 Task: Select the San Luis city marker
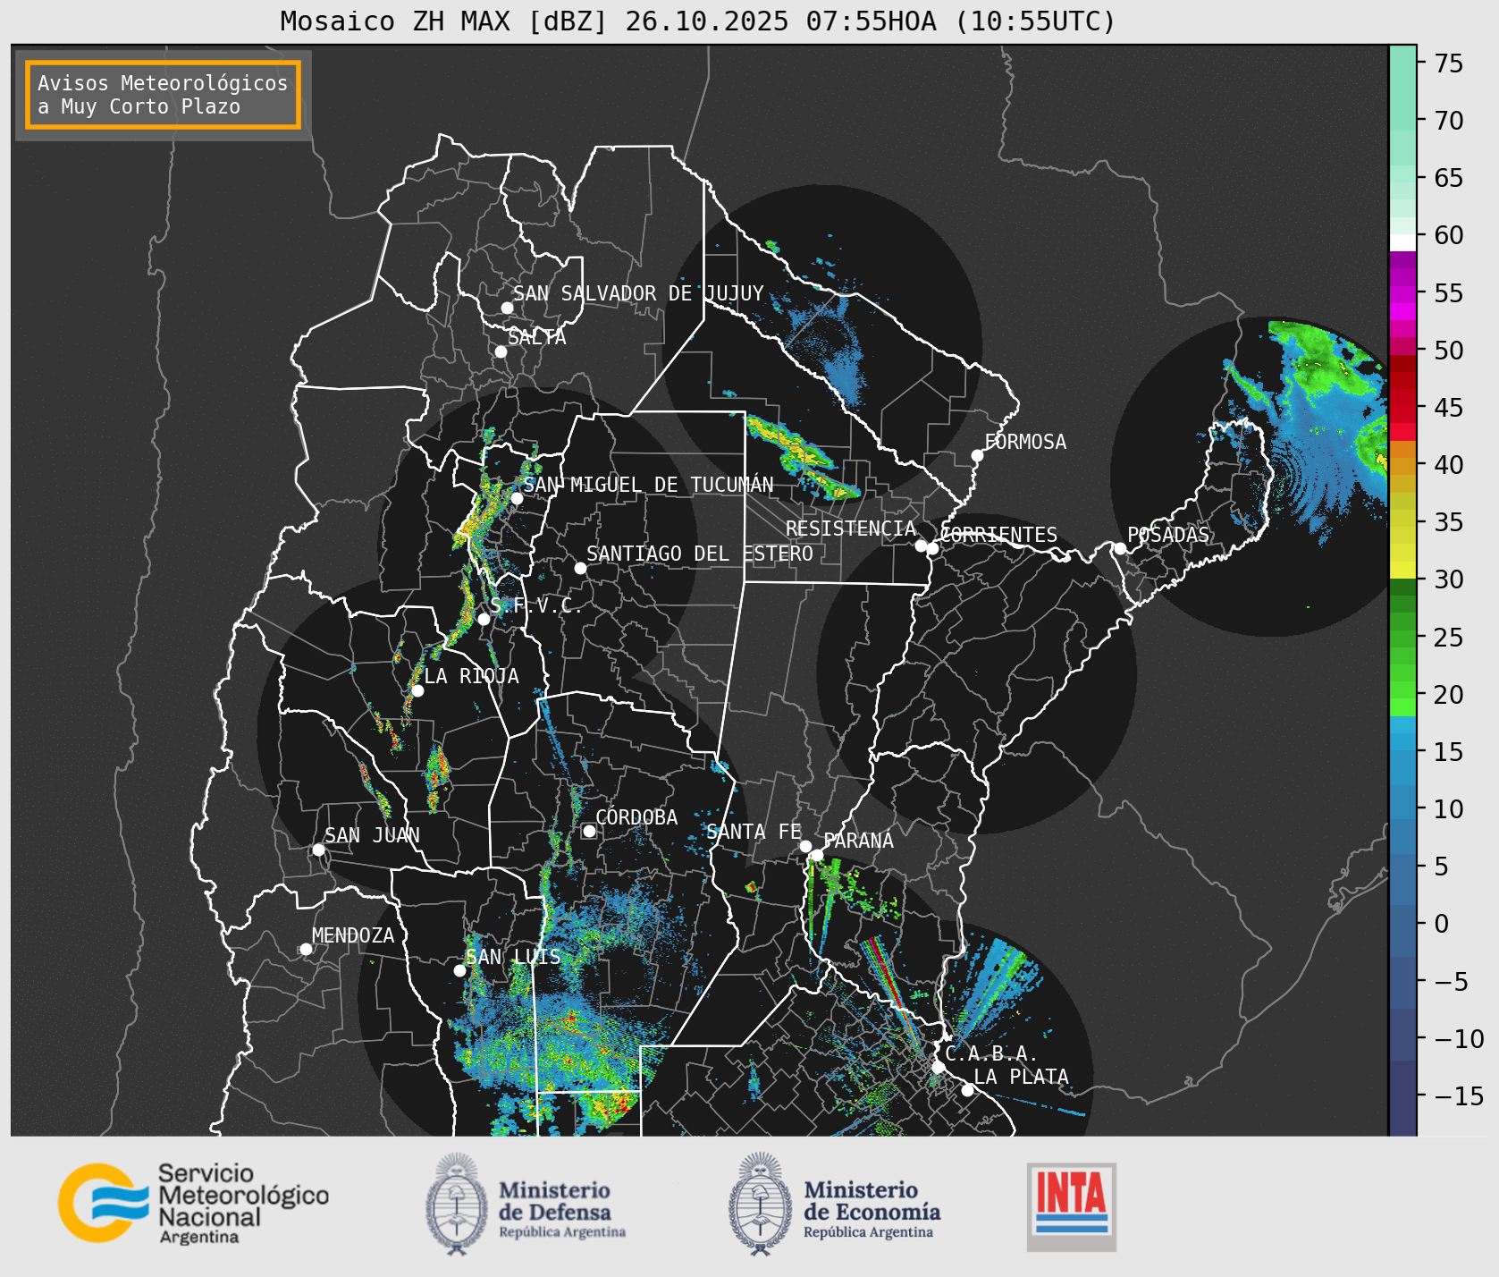pos(459,970)
